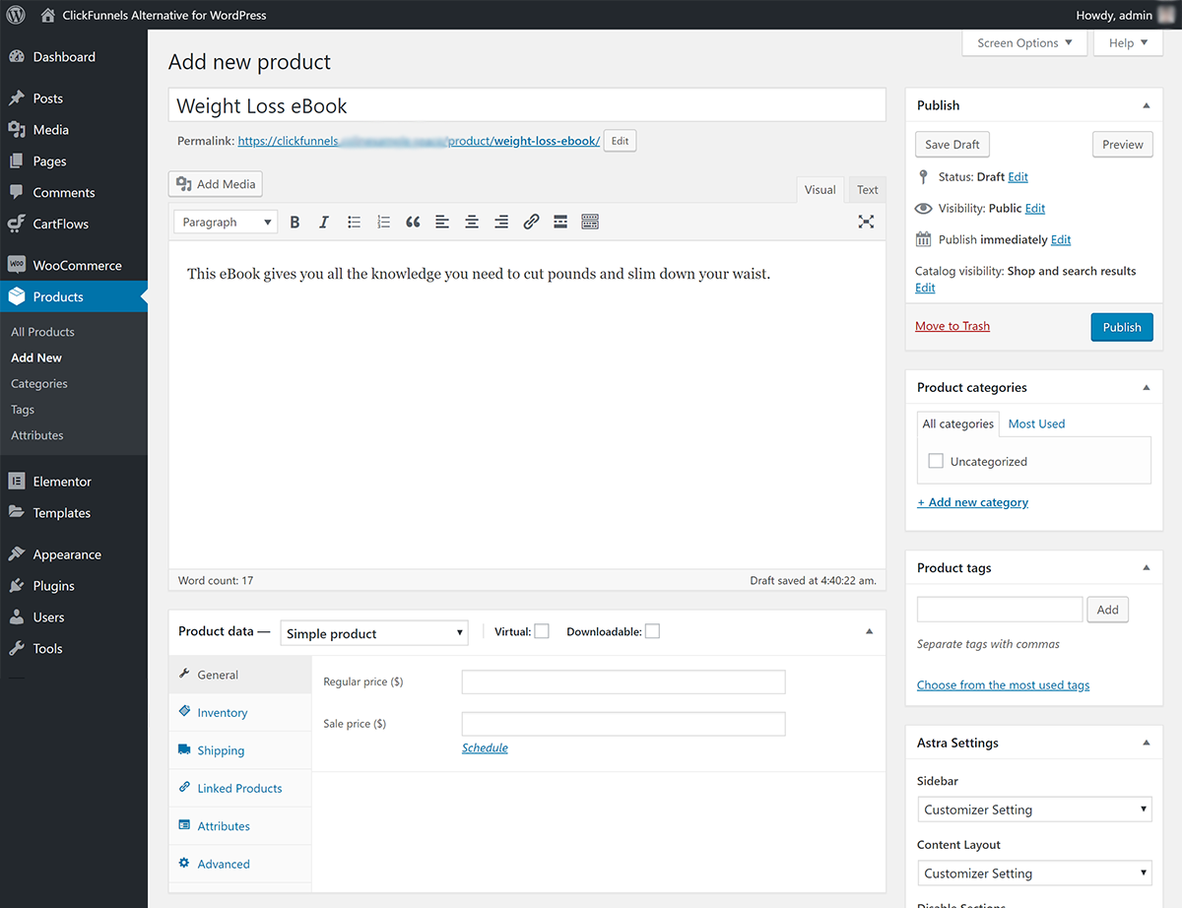
Task: Open Content Layout Customizer Setting dropdown
Action: [1034, 874]
